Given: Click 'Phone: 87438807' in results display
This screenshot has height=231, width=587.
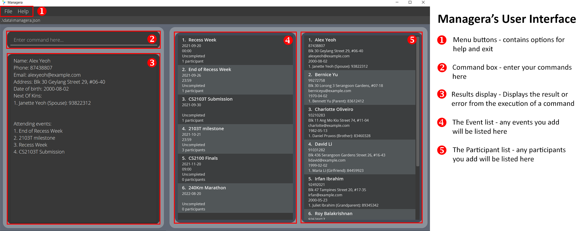Looking at the screenshot, I should [x=33, y=68].
